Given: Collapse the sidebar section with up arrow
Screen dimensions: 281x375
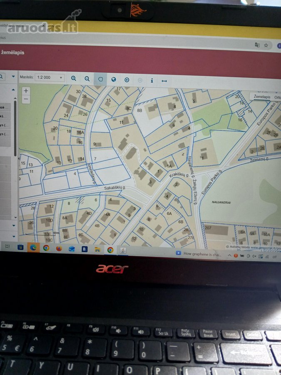Looking at the screenshot, I should (x=13, y=90).
